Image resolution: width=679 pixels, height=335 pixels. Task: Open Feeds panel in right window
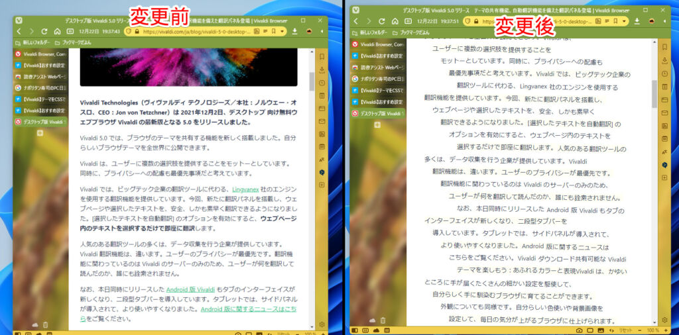point(664,126)
